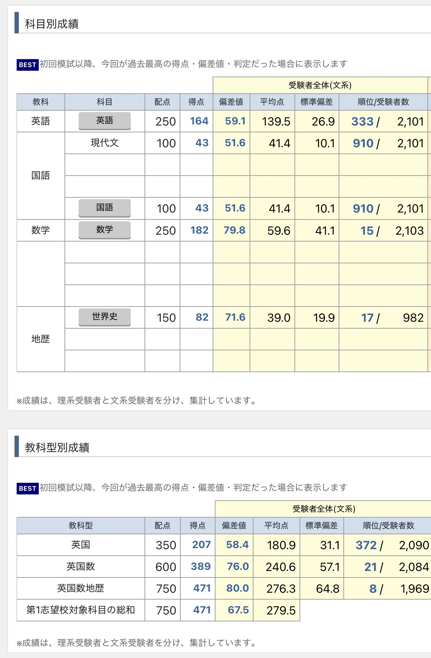The image size is (431, 658).
Task: Click the 英語 subject area cell
Action: click(41, 121)
